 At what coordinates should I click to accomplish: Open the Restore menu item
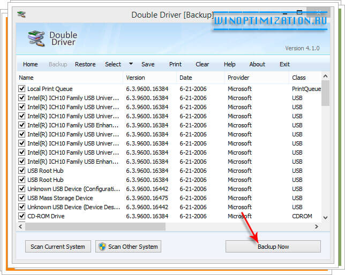coord(85,64)
